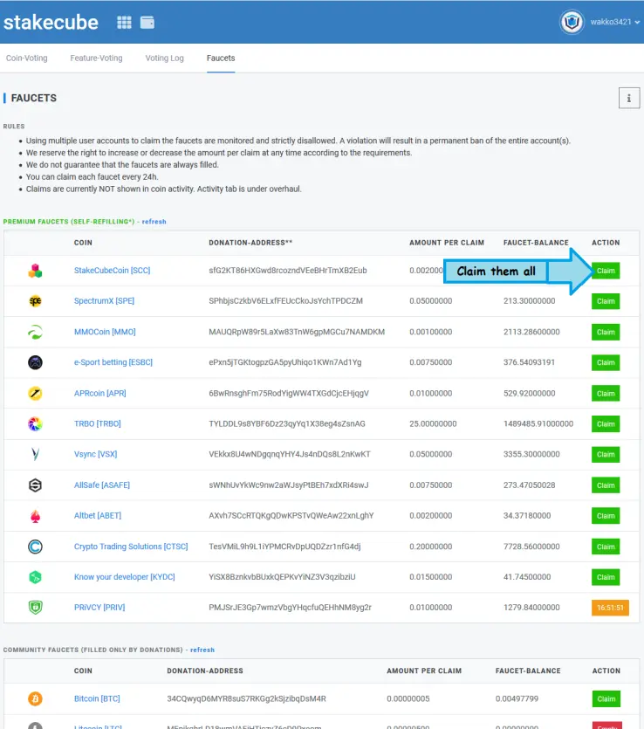The width and height of the screenshot is (644, 729).
Task: Click the MMOCoin coin logo
Action: [x=35, y=332]
